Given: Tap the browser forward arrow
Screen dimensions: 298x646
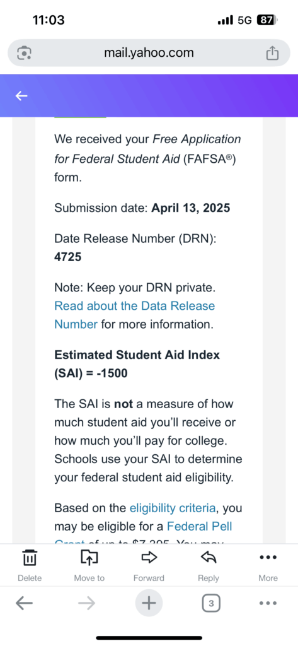Looking at the screenshot, I should click(x=86, y=604).
